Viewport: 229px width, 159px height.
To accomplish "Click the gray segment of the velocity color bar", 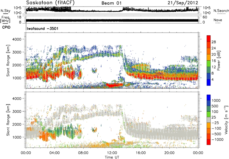I will pos(209,120).
